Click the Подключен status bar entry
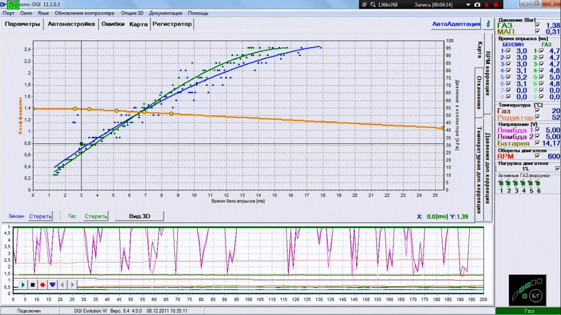The width and height of the screenshot is (561, 315). 29,311
